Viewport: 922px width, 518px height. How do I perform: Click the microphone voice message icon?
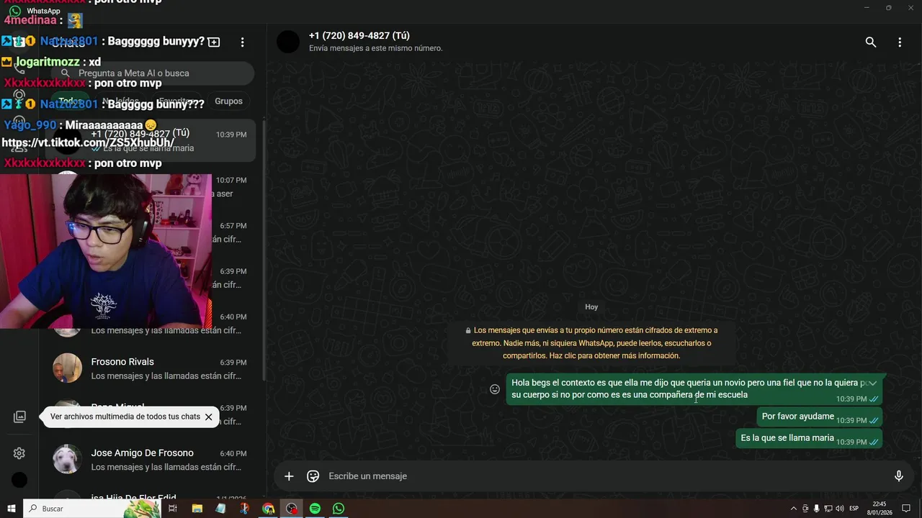point(899,476)
